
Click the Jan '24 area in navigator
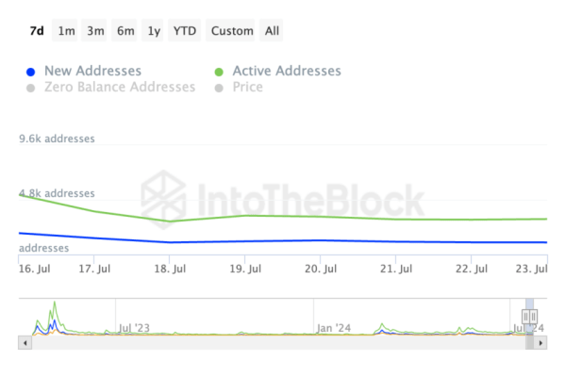pos(333,328)
